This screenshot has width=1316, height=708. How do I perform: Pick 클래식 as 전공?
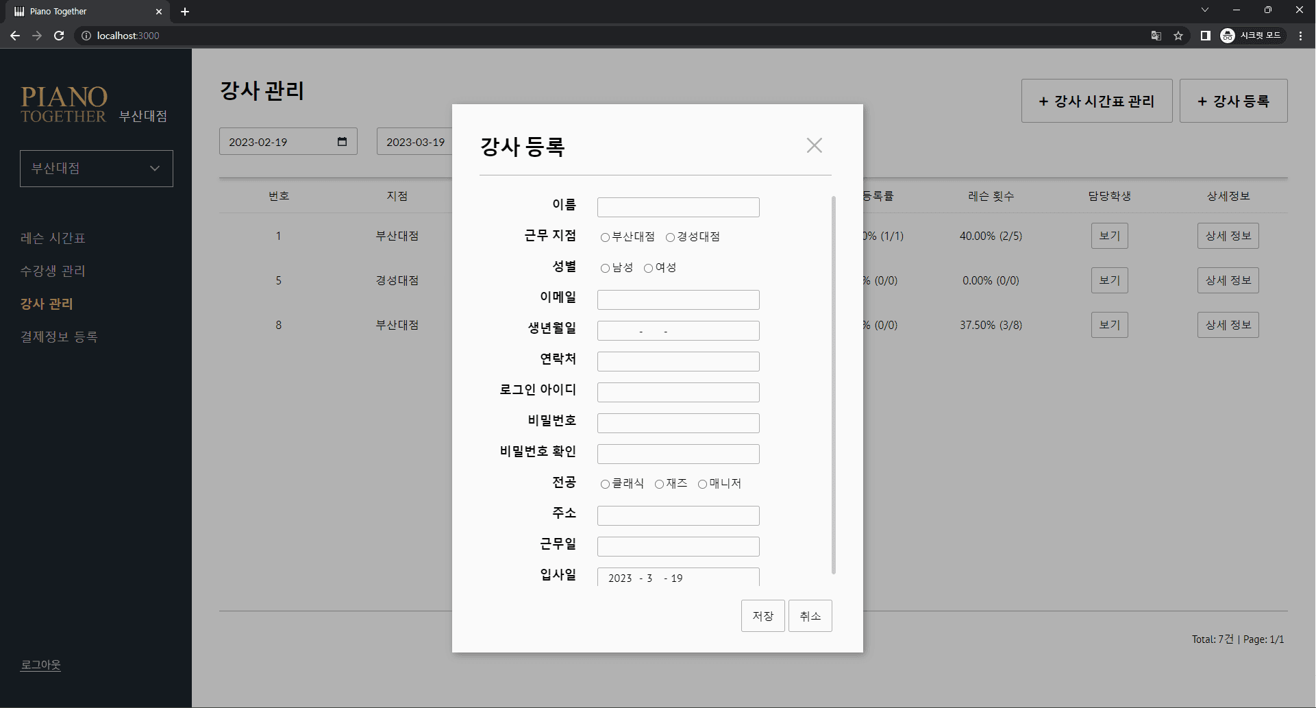(605, 484)
